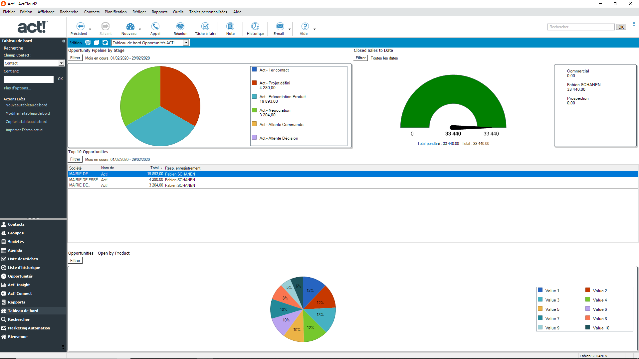Open the Planification menu

(115, 12)
